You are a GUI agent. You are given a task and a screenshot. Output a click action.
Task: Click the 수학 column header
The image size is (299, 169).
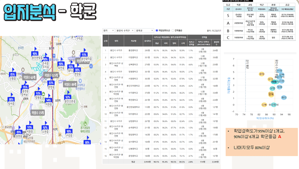point(183,43)
